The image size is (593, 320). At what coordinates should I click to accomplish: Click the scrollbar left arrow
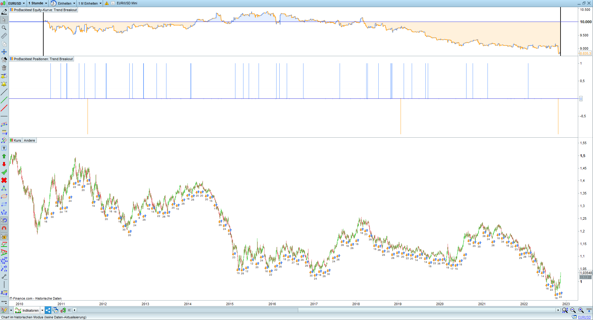[x=75, y=310]
